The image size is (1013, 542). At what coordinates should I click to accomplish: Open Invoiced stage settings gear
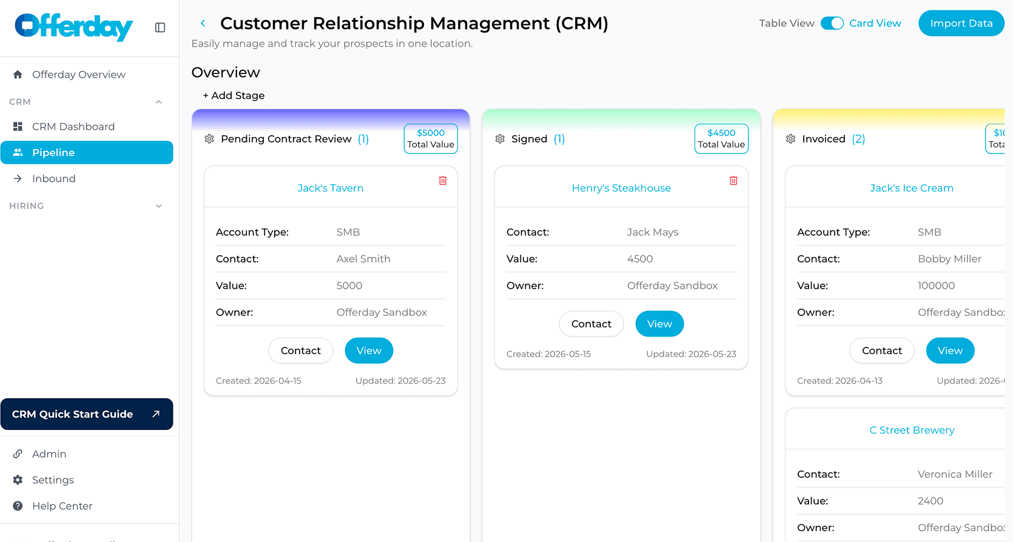(x=790, y=139)
